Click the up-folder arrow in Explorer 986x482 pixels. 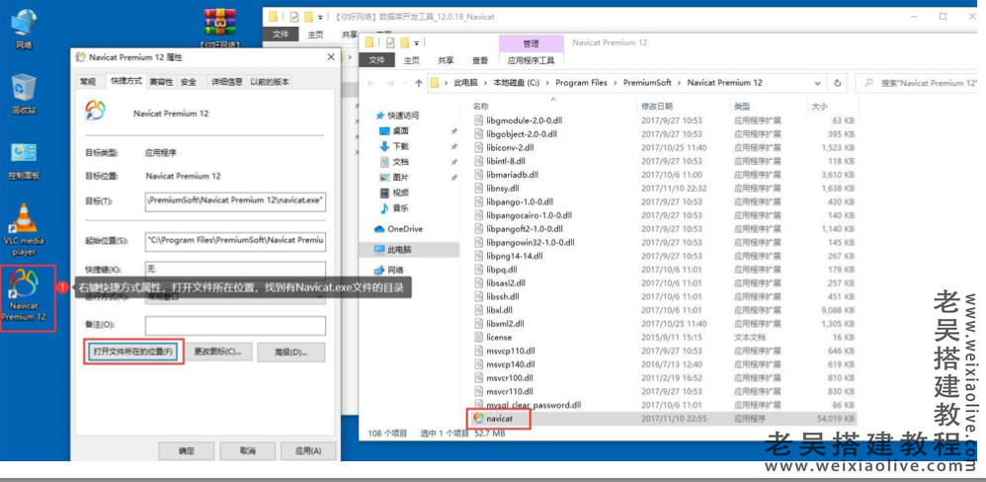click(x=419, y=84)
